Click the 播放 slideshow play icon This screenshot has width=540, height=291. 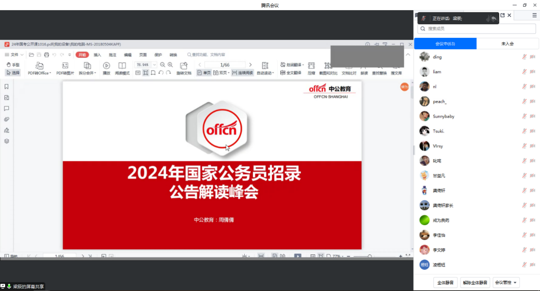[x=106, y=66]
